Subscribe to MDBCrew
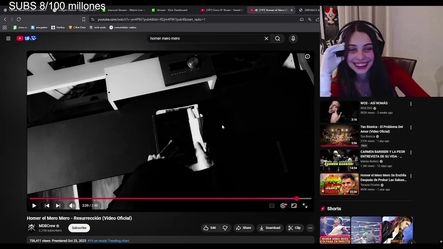 79,228
